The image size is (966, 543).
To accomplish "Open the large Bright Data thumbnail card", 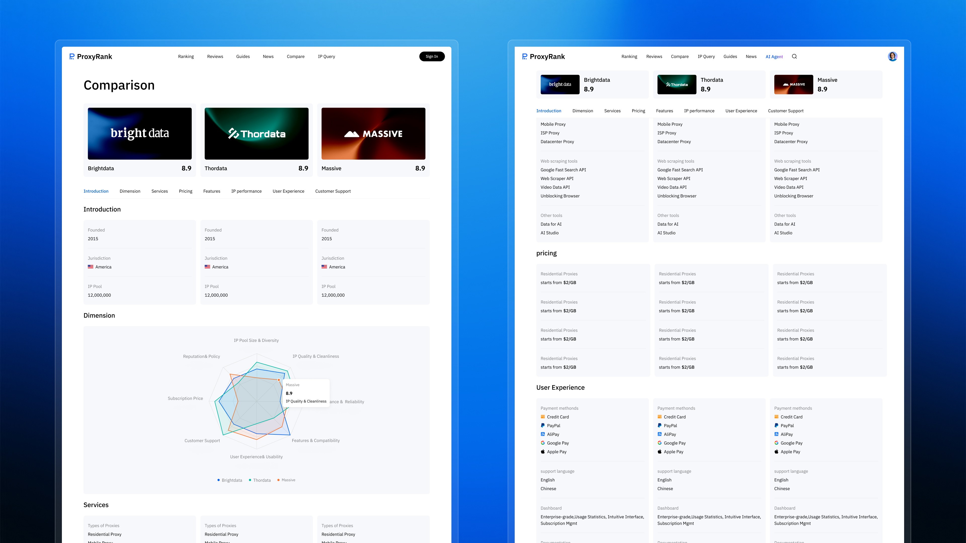I will pos(140,134).
